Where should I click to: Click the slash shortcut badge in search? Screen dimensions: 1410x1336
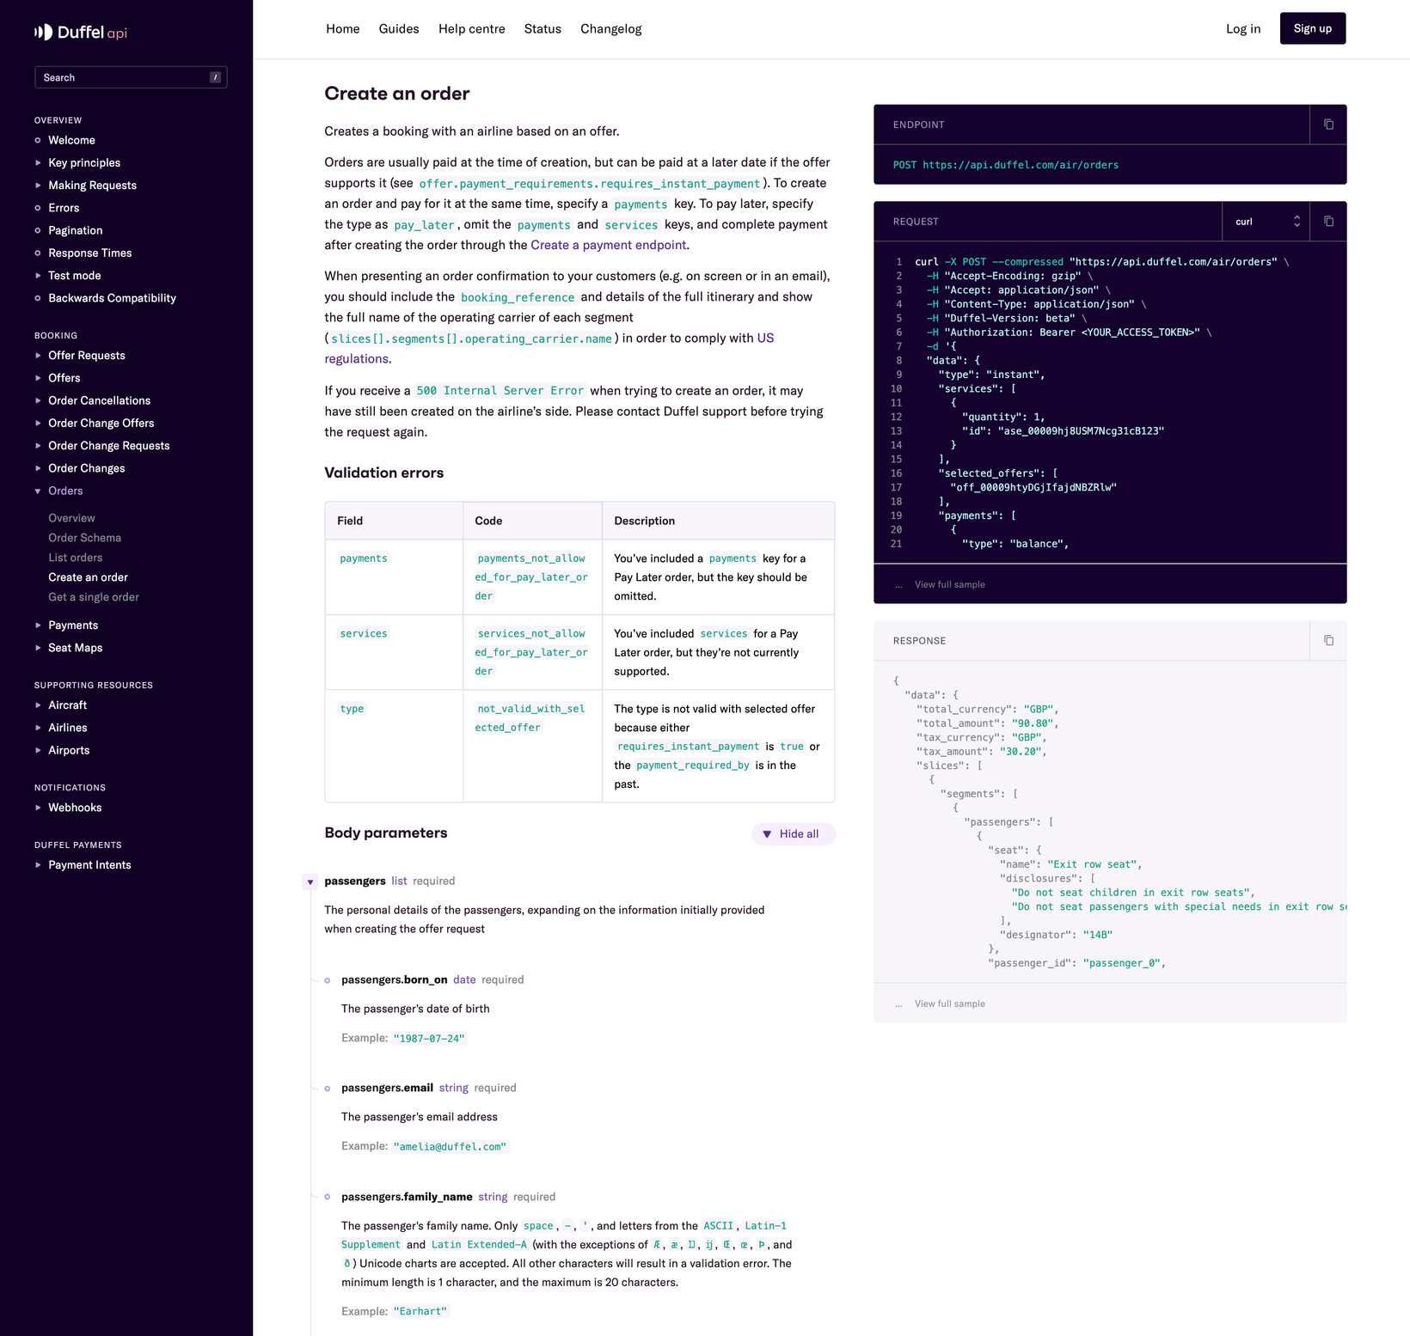[215, 77]
